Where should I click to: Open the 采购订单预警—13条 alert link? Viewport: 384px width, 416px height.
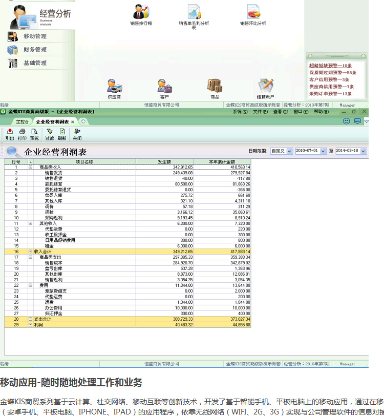point(330,94)
